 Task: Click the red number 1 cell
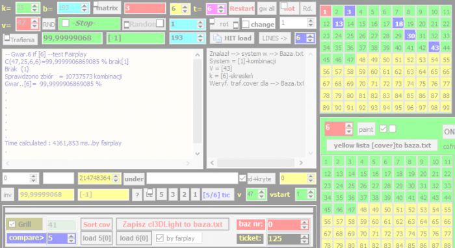[x=326, y=12]
